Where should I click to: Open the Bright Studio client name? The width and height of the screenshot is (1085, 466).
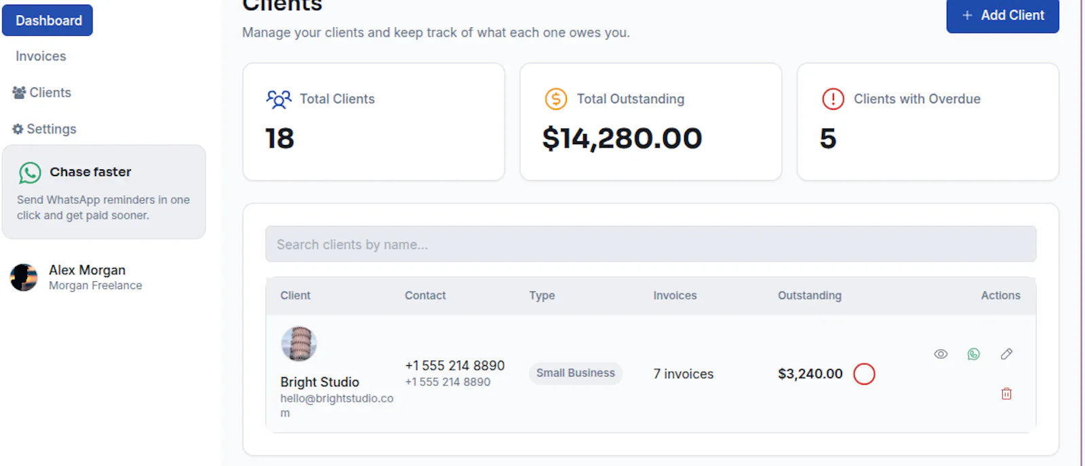pos(319,382)
